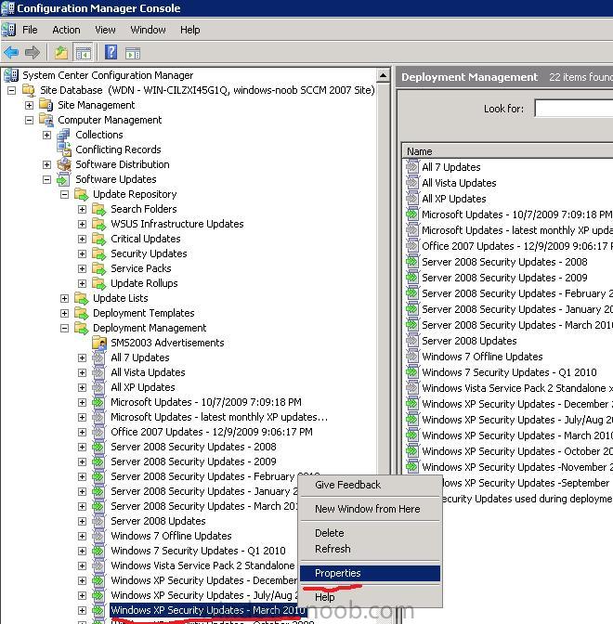Screen dimensions: 613x624
Task: Click the Site Management node icon
Action: coord(46,105)
